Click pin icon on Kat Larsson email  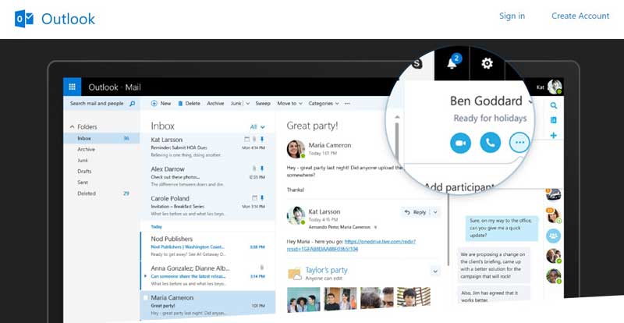click(262, 139)
